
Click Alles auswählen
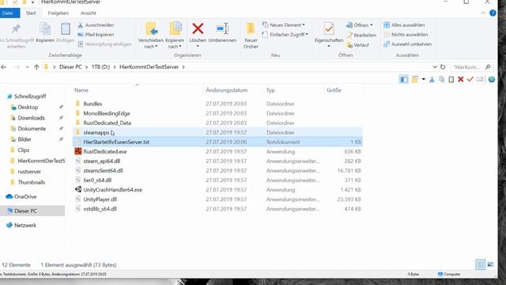pos(404,25)
